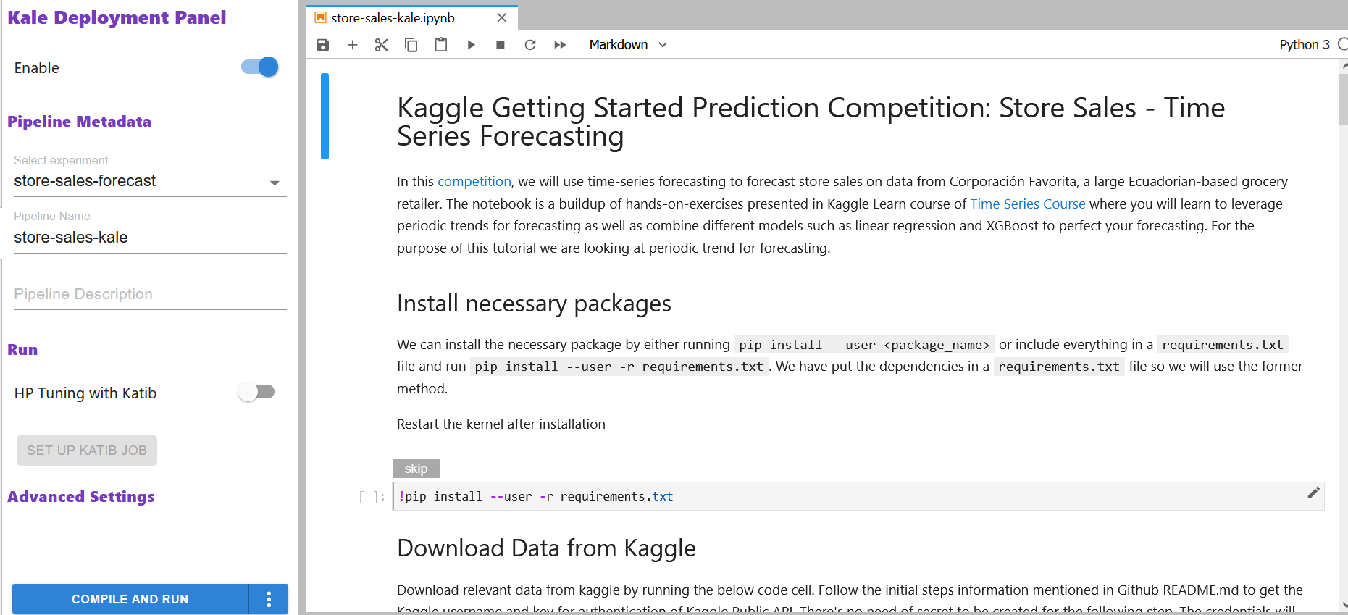Switch to store-sales-kale.ipynb tab
The width and height of the screenshot is (1348, 615).
393,18
